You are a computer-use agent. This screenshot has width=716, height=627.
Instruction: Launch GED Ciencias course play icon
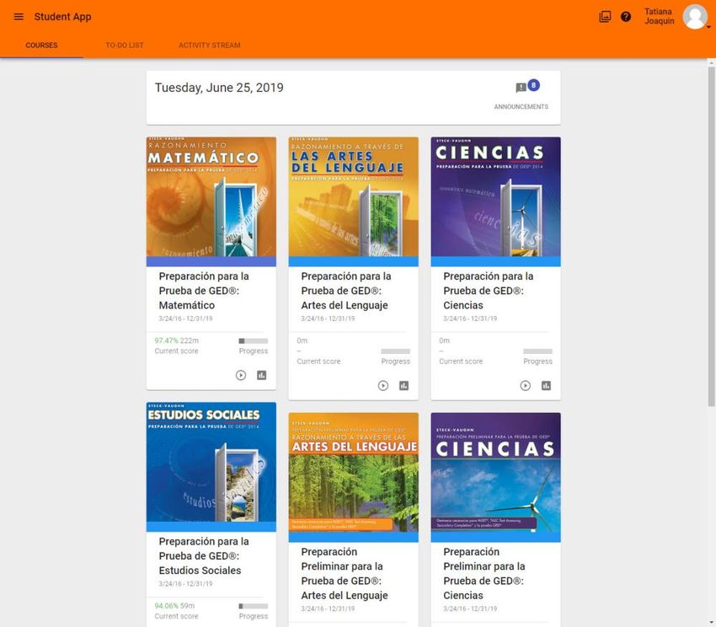click(526, 386)
